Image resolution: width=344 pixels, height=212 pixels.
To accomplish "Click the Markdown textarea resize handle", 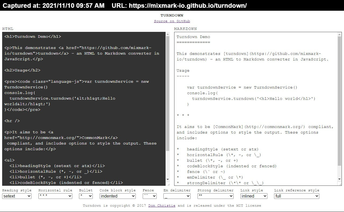I will tap(340, 184).
